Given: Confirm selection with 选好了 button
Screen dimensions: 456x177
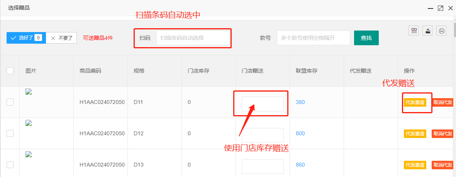Looking at the screenshot, I should (x=26, y=38).
